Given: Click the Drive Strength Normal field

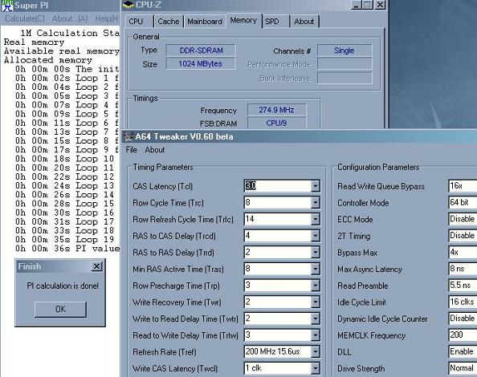Looking at the screenshot, I should point(463,368).
